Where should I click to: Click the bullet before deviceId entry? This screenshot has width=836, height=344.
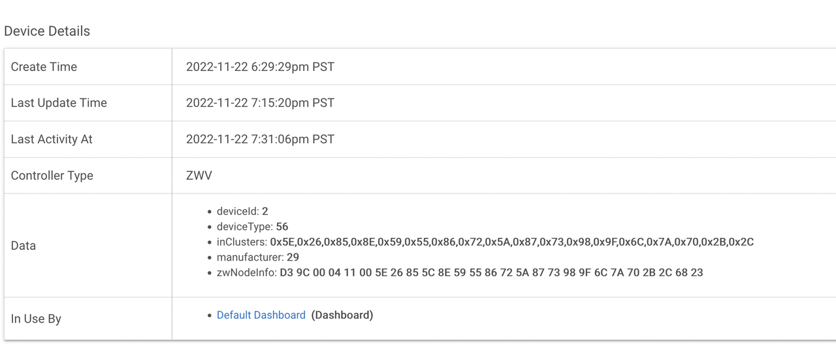pos(210,212)
